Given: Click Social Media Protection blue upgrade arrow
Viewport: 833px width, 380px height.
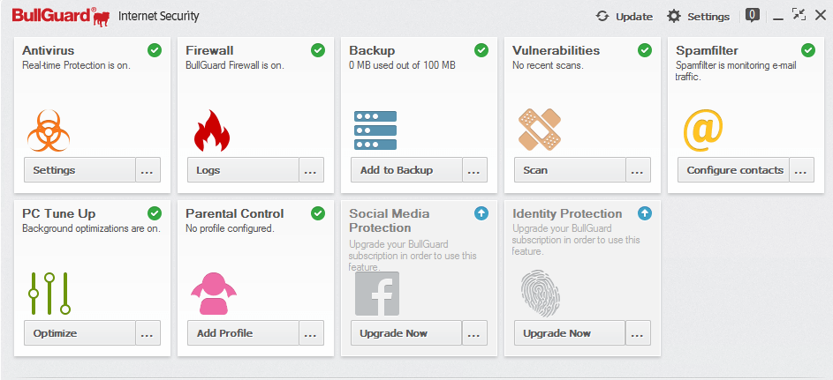Looking at the screenshot, I should (481, 213).
